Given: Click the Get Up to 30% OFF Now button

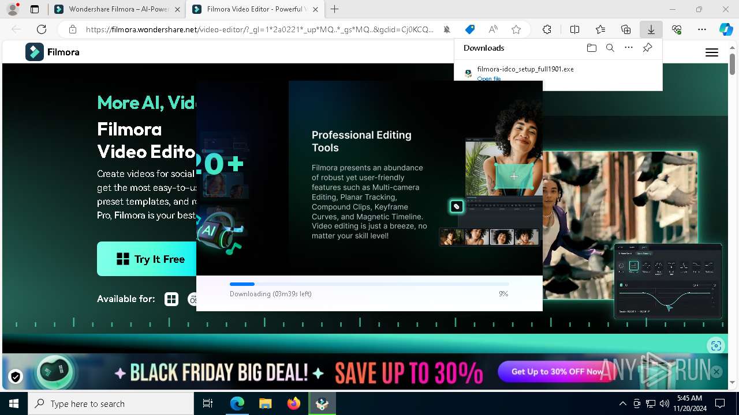Looking at the screenshot, I should (x=557, y=372).
